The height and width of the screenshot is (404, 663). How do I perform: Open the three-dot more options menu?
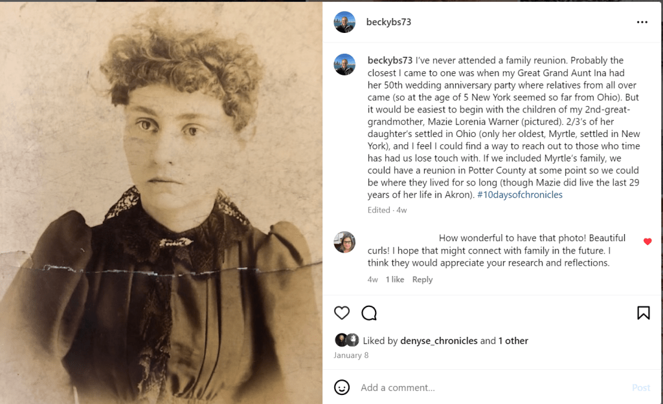point(642,22)
